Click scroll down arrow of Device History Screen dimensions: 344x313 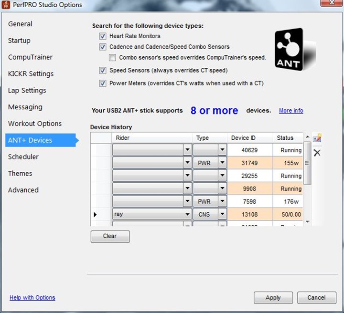(308, 222)
